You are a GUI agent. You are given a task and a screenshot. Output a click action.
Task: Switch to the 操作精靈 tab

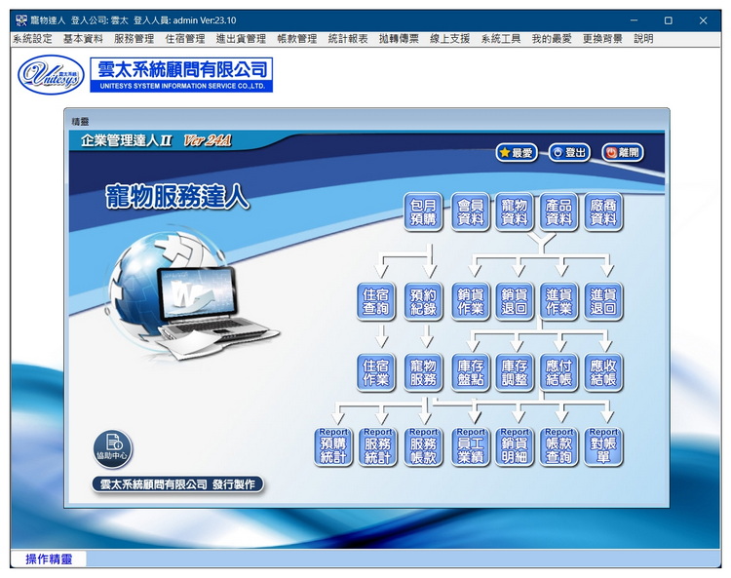(49, 559)
